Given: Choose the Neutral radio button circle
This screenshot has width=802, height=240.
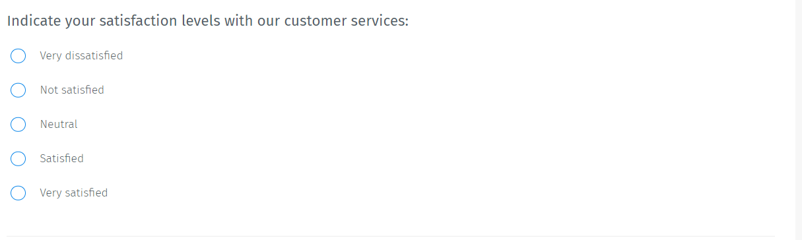Looking at the screenshot, I should click(x=18, y=124).
